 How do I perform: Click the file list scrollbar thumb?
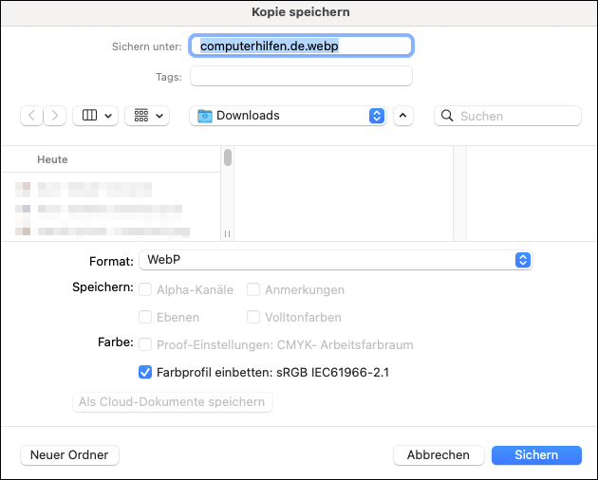(x=228, y=157)
